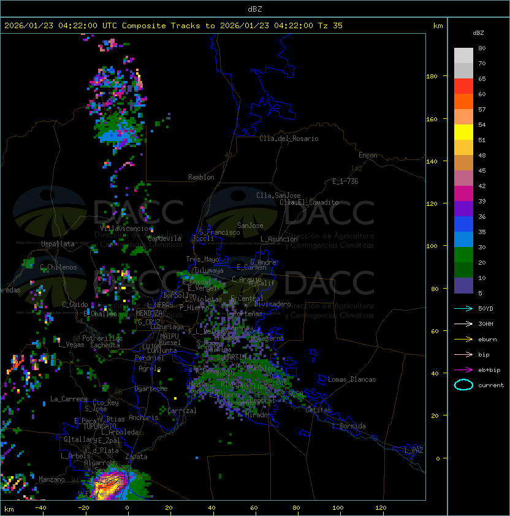Click the 'Lomas_Blancas' map label
The image size is (510, 516).
[x=352, y=379]
